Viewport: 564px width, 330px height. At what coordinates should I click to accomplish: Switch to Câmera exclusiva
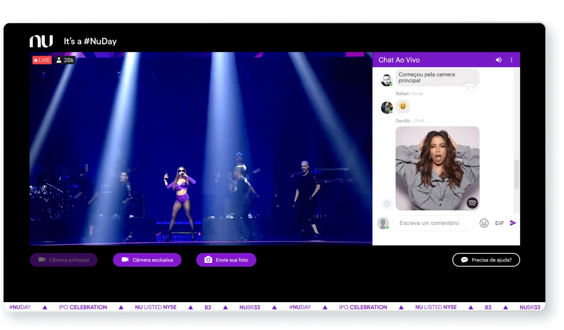pyautogui.click(x=147, y=260)
